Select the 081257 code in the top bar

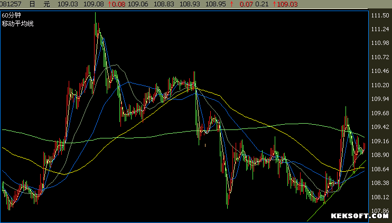coord(11,4)
